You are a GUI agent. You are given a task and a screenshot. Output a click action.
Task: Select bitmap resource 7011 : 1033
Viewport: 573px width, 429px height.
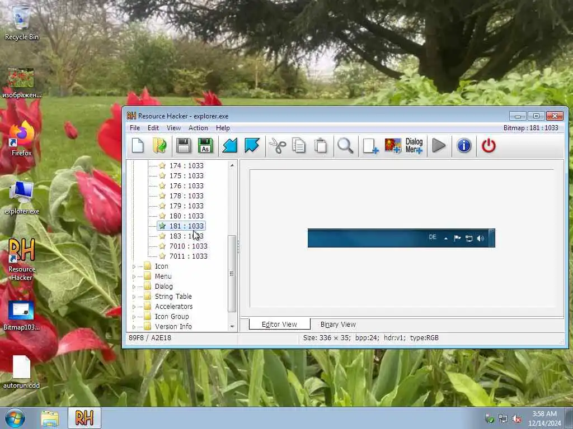click(x=189, y=256)
